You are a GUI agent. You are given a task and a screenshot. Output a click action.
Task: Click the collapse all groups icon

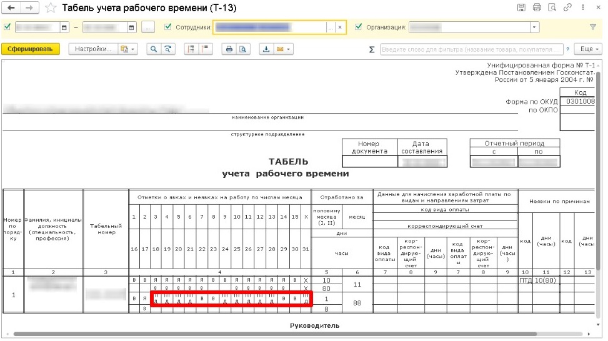205,49
